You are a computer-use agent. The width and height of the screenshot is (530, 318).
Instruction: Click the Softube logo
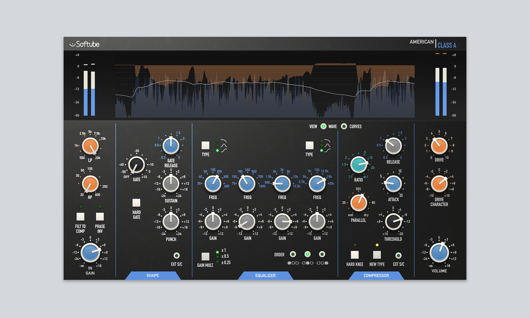coord(84,44)
